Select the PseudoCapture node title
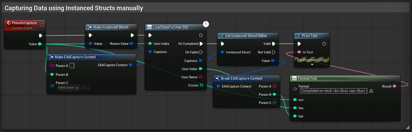This screenshot has width=412, height=132. pyautogui.click(x=25, y=23)
